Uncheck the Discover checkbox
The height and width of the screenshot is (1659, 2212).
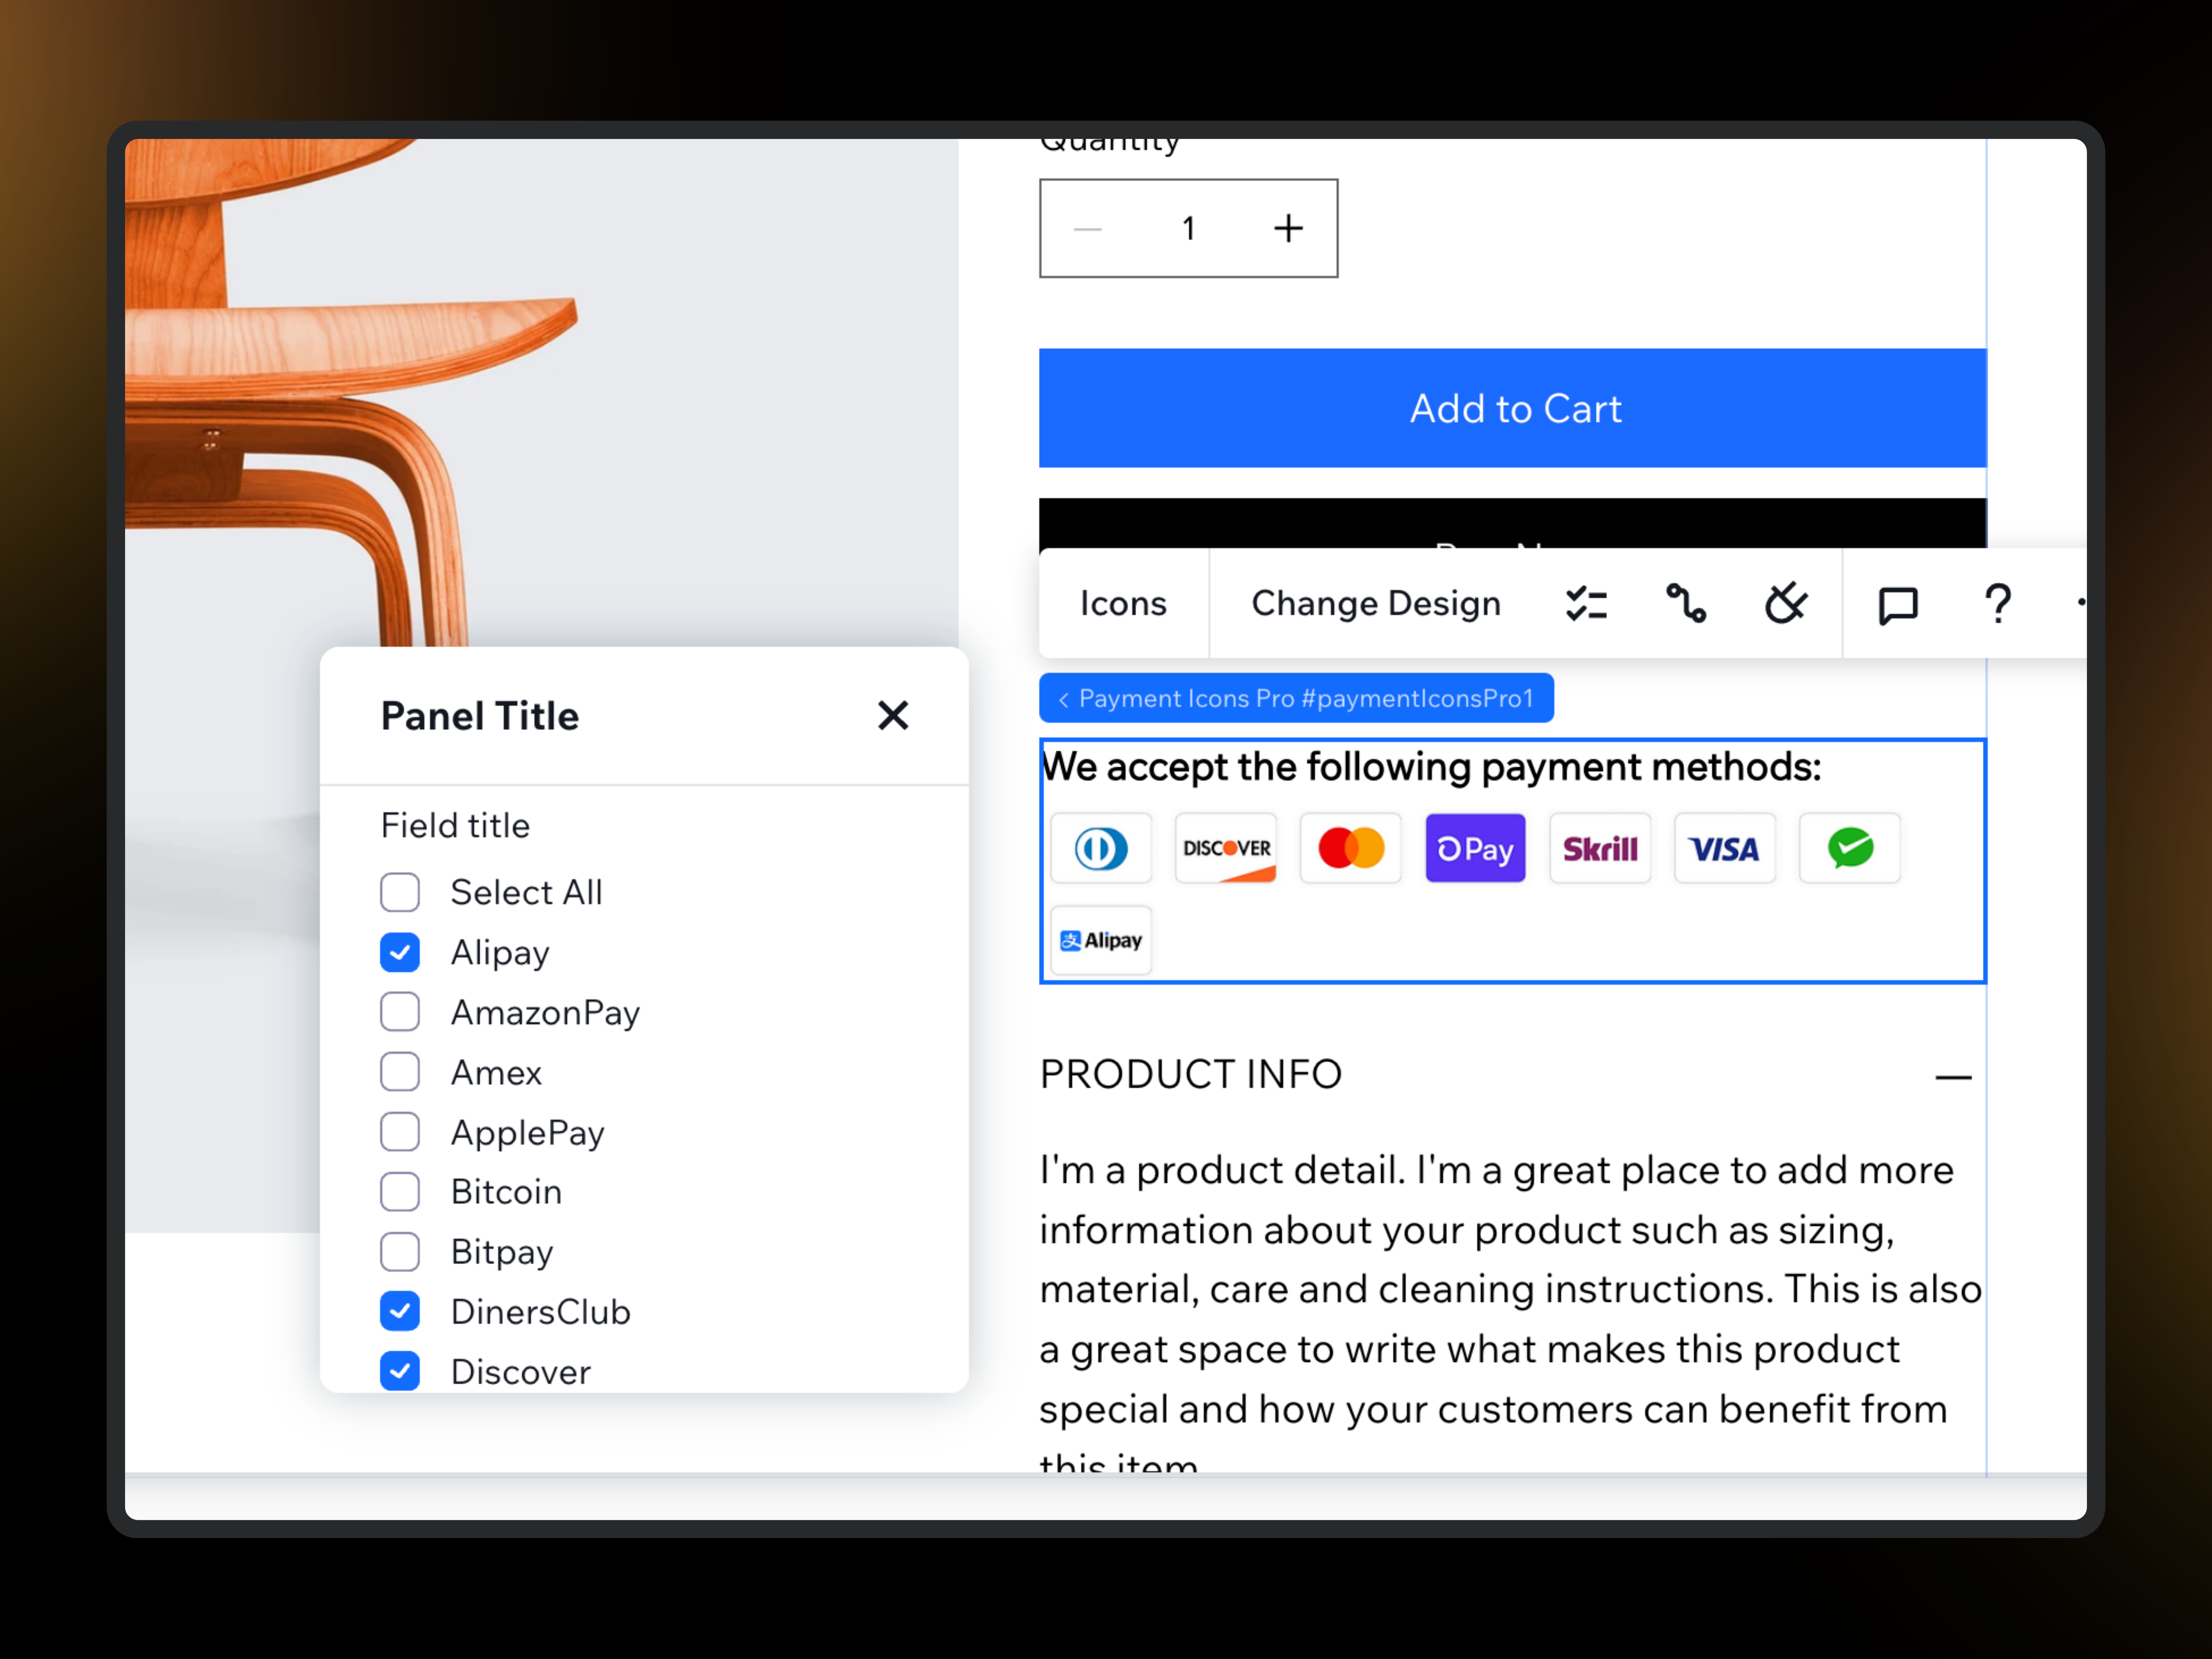coord(400,1371)
